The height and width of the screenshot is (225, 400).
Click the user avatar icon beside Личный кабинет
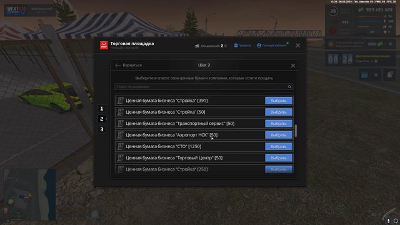tap(259, 46)
